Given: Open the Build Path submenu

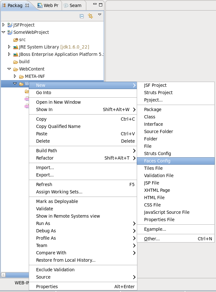Looking at the screenshot, I should point(83,151).
